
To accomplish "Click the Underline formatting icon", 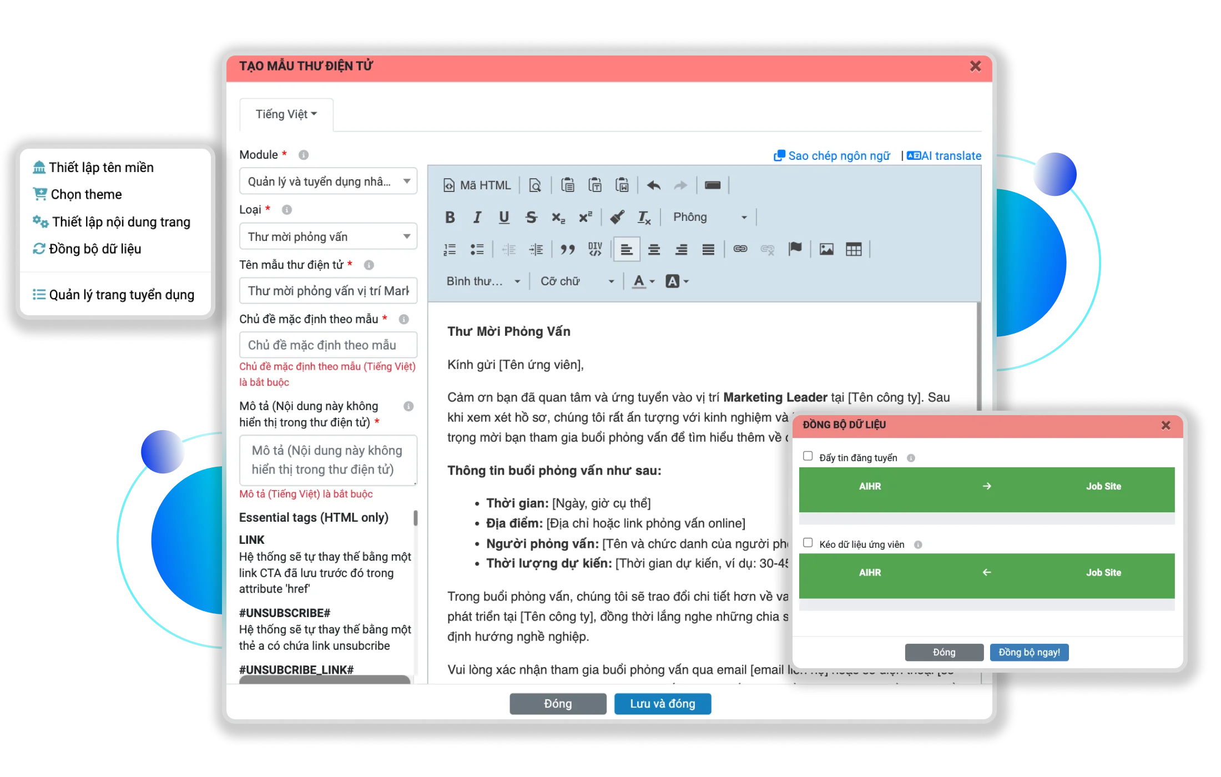I will coord(503,217).
